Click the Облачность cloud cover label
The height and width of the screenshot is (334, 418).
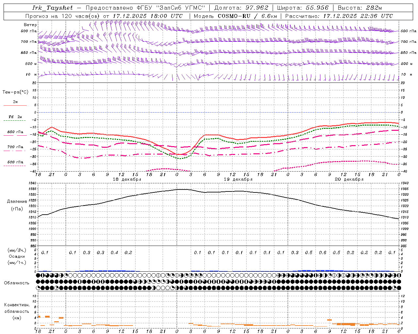pyautogui.click(x=17, y=283)
